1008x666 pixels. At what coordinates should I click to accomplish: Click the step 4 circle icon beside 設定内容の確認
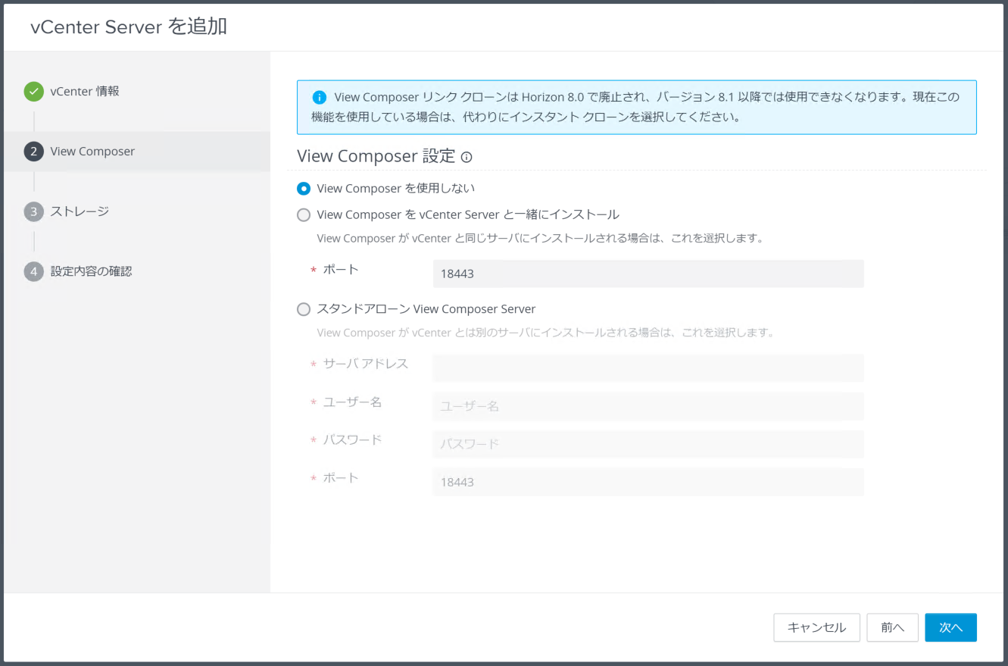(33, 271)
